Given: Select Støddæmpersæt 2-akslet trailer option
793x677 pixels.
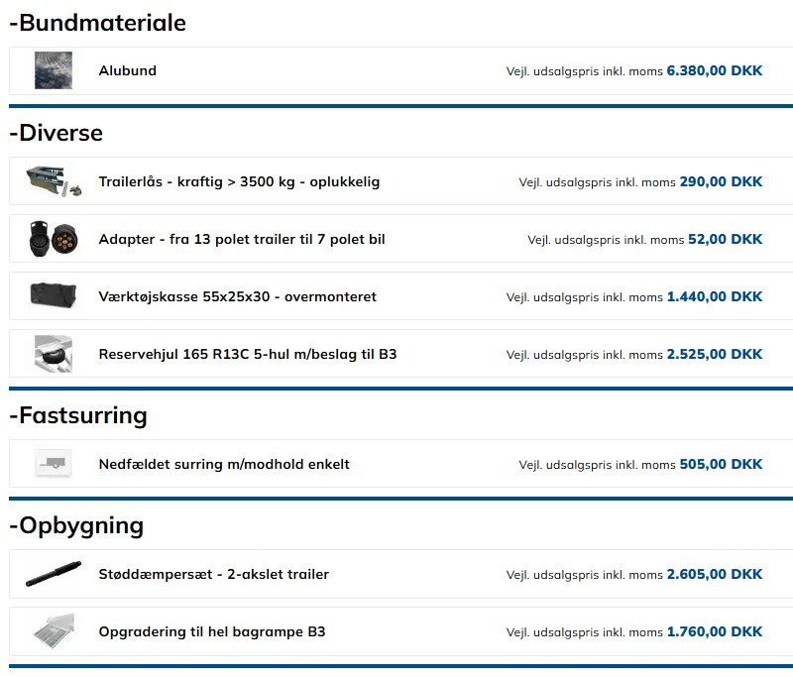Looking at the screenshot, I should (214, 575).
